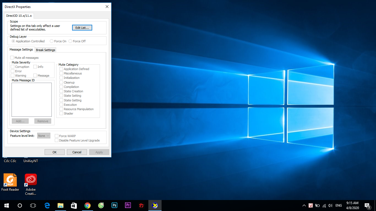Click the DirectX control panel taskbar icon
Image resolution: width=376 pixels, height=211 pixels.
point(155,205)
